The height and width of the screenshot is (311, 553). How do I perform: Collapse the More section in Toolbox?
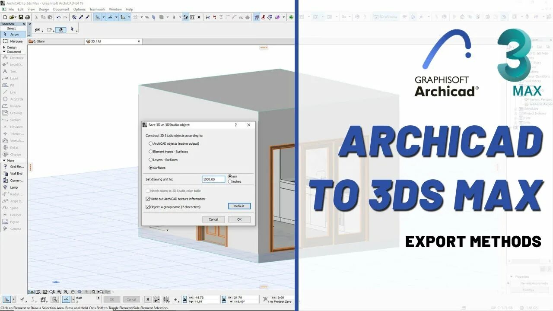tap(4, 160)
